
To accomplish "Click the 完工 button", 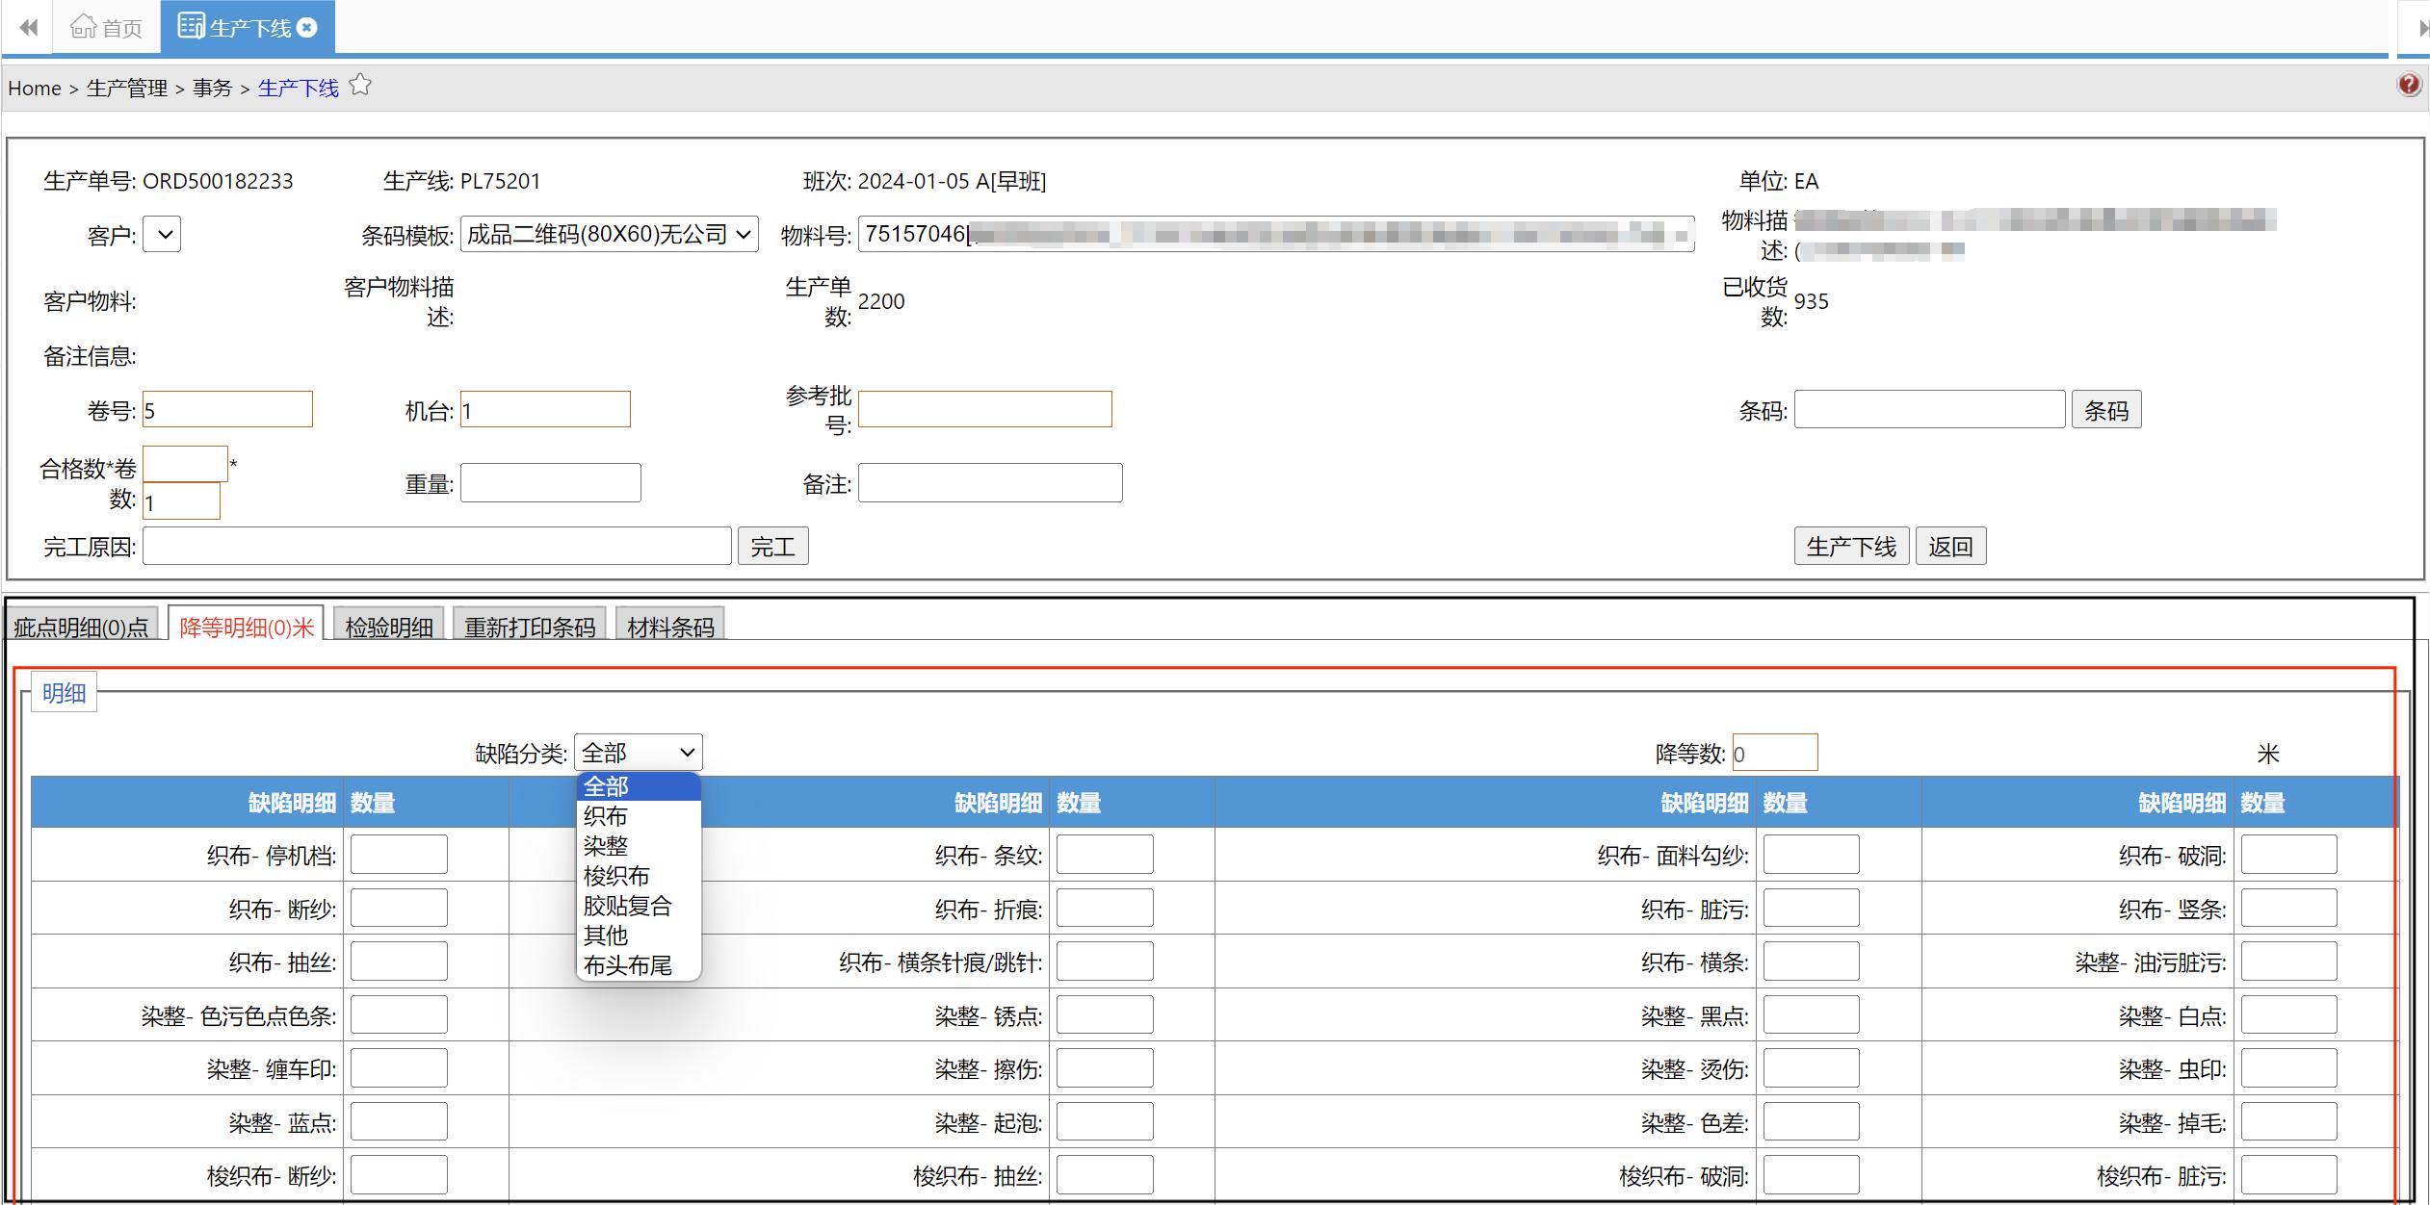I will click(x=772, y=546).
